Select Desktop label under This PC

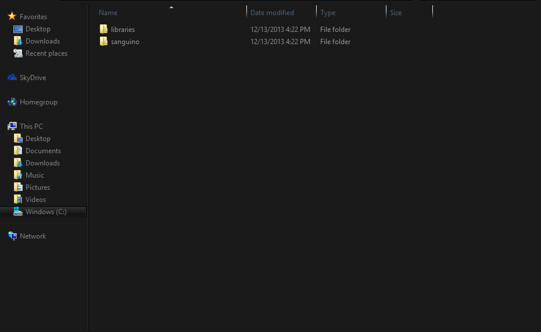pos(38,139)
